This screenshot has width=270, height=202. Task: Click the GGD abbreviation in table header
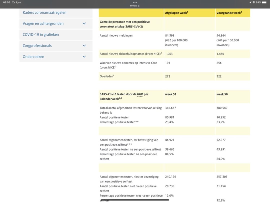click(x=140, y=94)
